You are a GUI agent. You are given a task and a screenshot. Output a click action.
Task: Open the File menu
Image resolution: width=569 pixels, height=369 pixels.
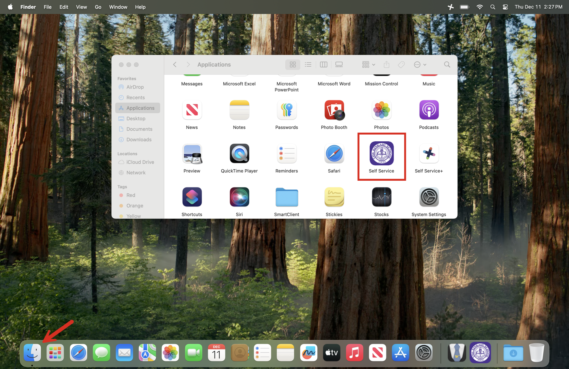(x=47, y=7)
